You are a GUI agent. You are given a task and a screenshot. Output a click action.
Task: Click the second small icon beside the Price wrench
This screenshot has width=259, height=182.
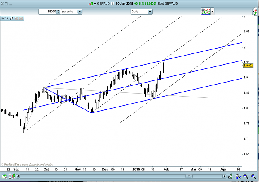click(21, 18)
